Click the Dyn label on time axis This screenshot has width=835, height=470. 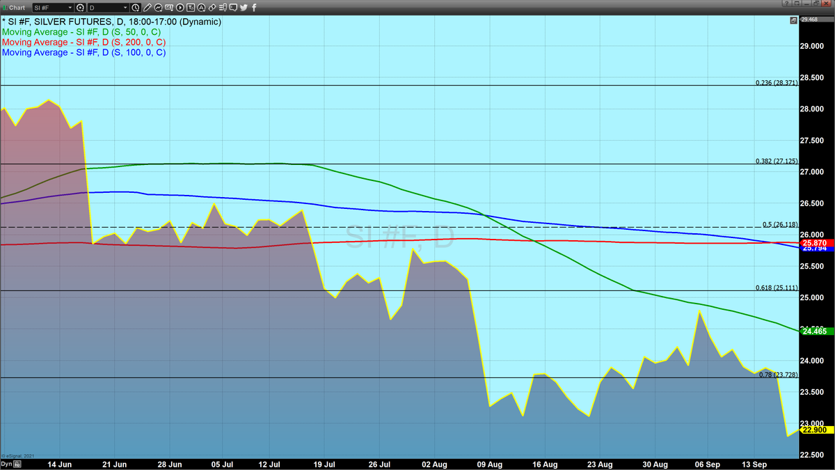tap(6, 464)
